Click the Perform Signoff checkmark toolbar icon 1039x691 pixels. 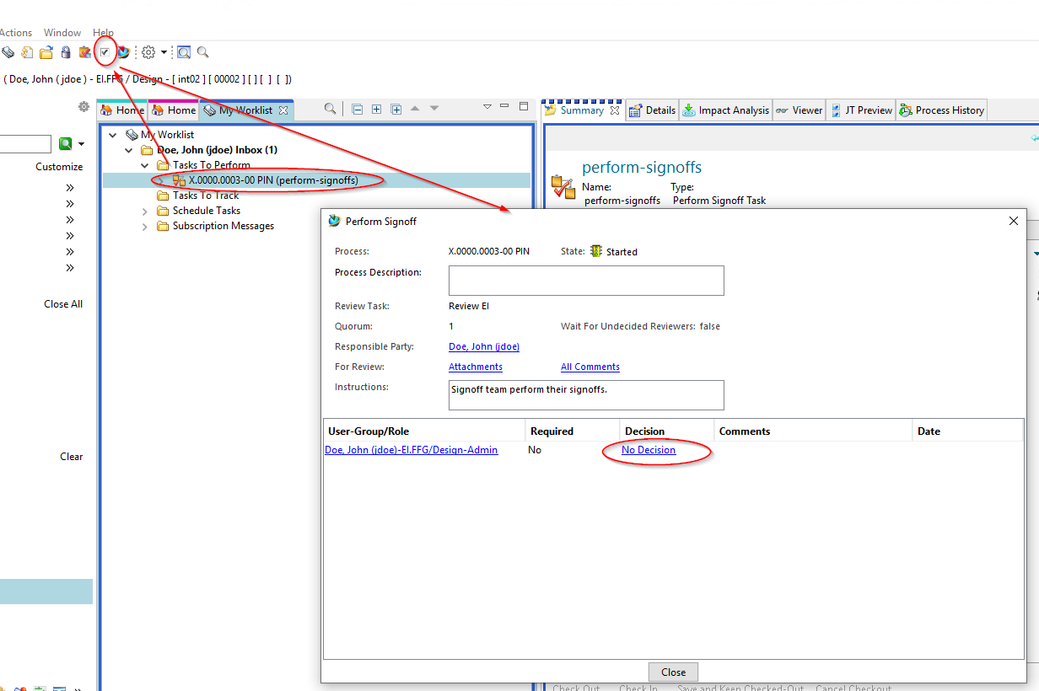pos(105,52)
